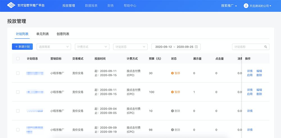The image size is (281, 138).
Task: Open the 数据报表 nav menu
Action: (91, 6)
